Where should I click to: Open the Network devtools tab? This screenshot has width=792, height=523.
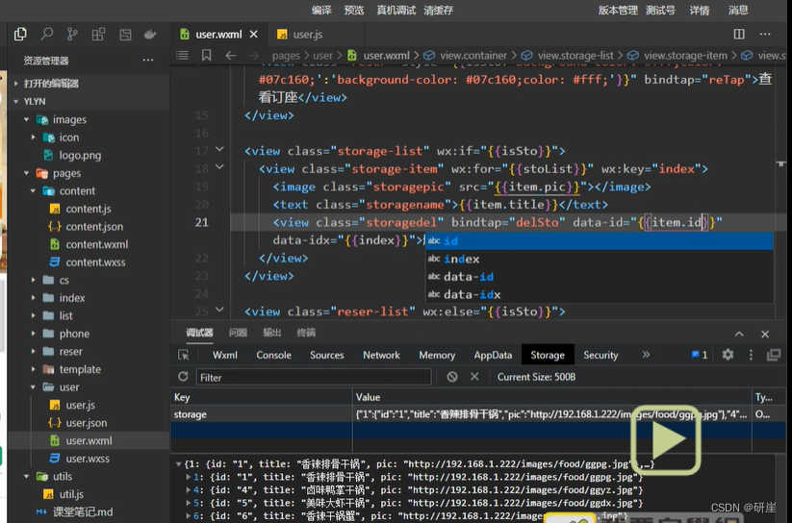[x=381, y=355]
